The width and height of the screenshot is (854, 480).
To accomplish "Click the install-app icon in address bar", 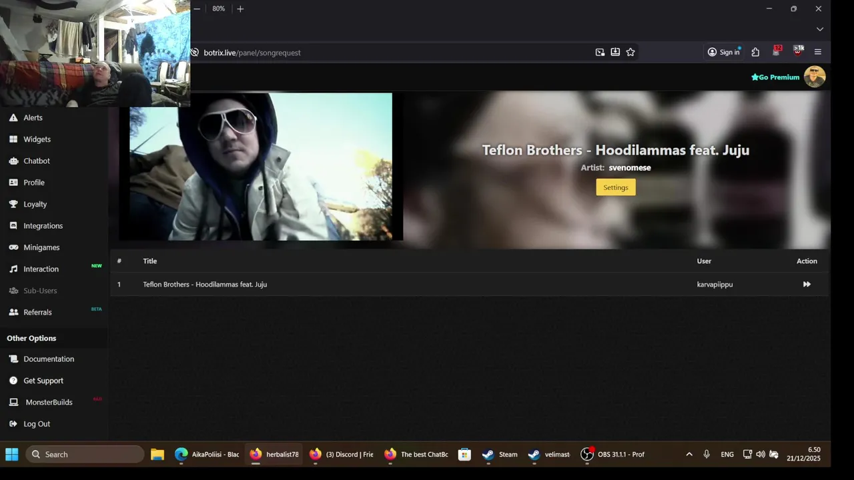I will 615,52.
